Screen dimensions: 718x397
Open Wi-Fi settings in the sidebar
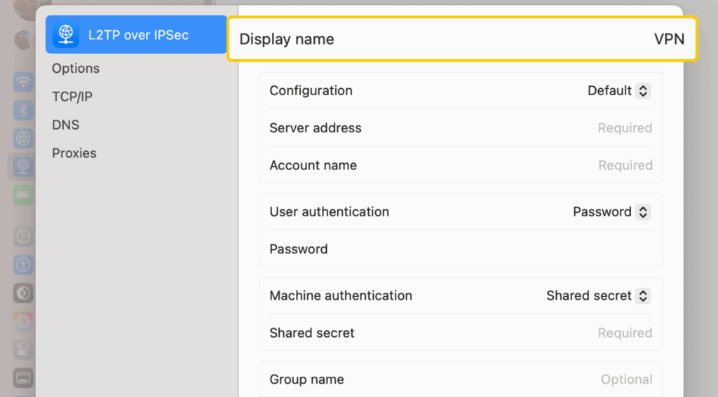coord(24,82)
